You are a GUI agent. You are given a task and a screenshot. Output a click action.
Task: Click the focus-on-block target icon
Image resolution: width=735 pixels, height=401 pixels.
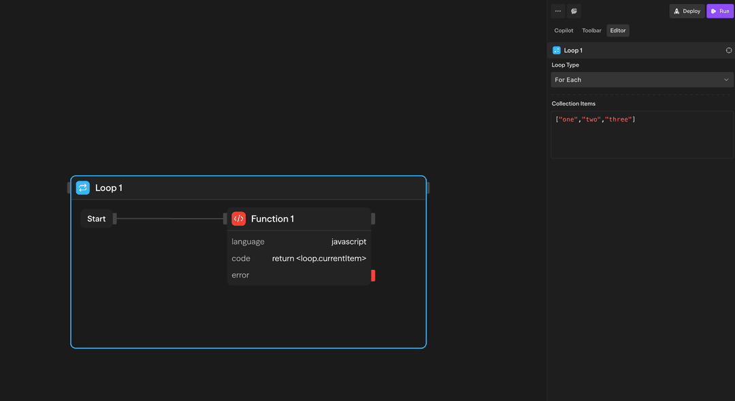729,50
